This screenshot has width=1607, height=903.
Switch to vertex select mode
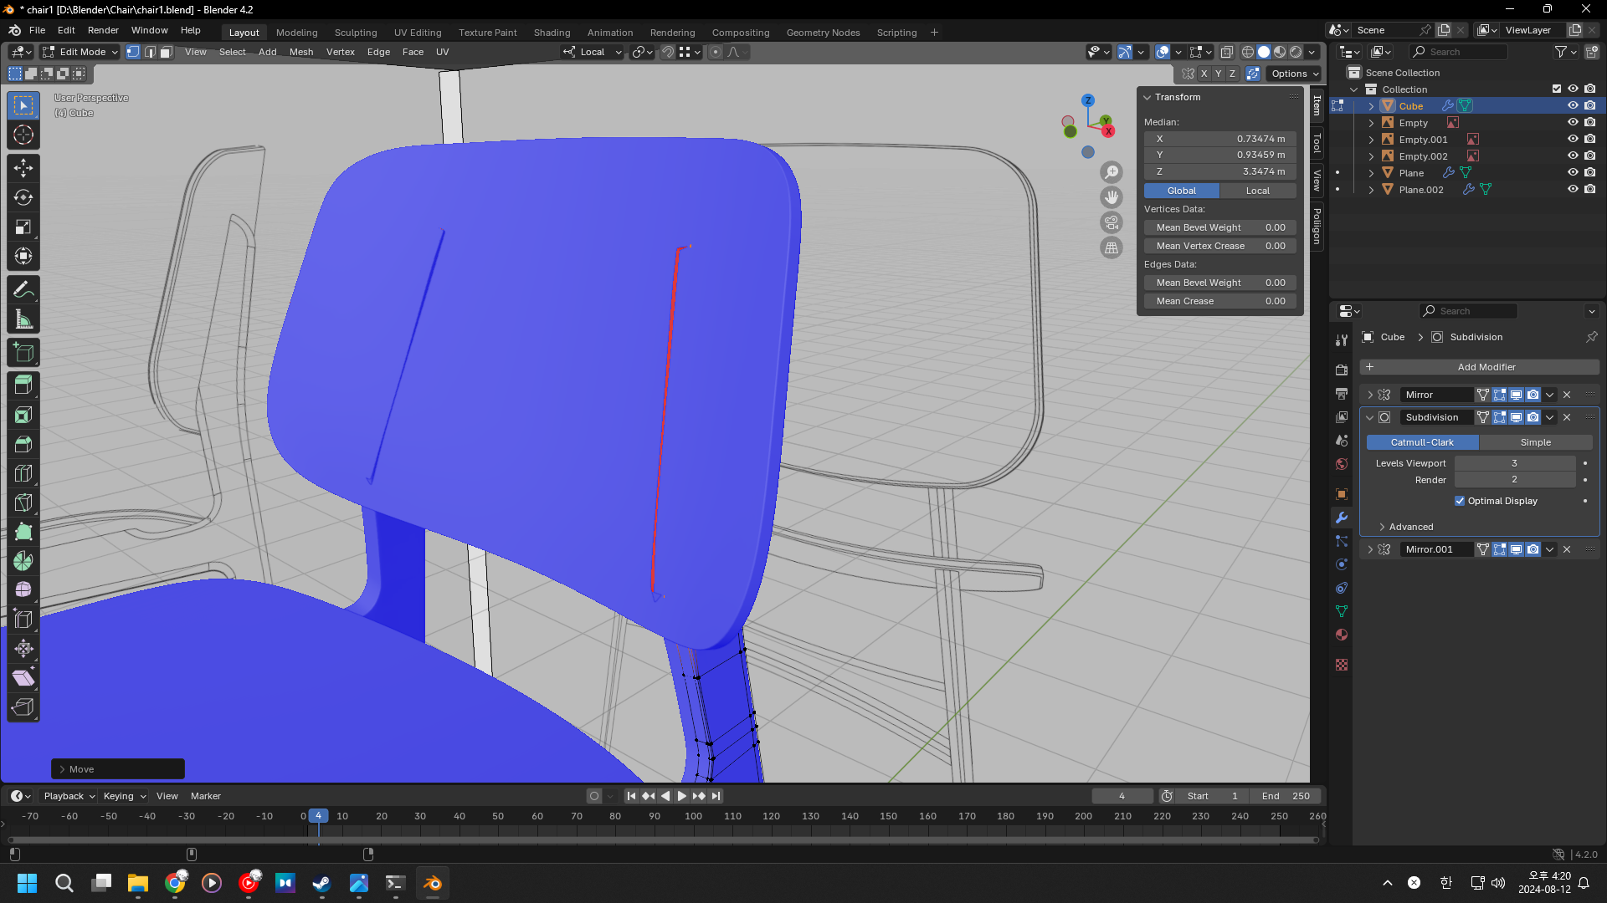[133, 52]
